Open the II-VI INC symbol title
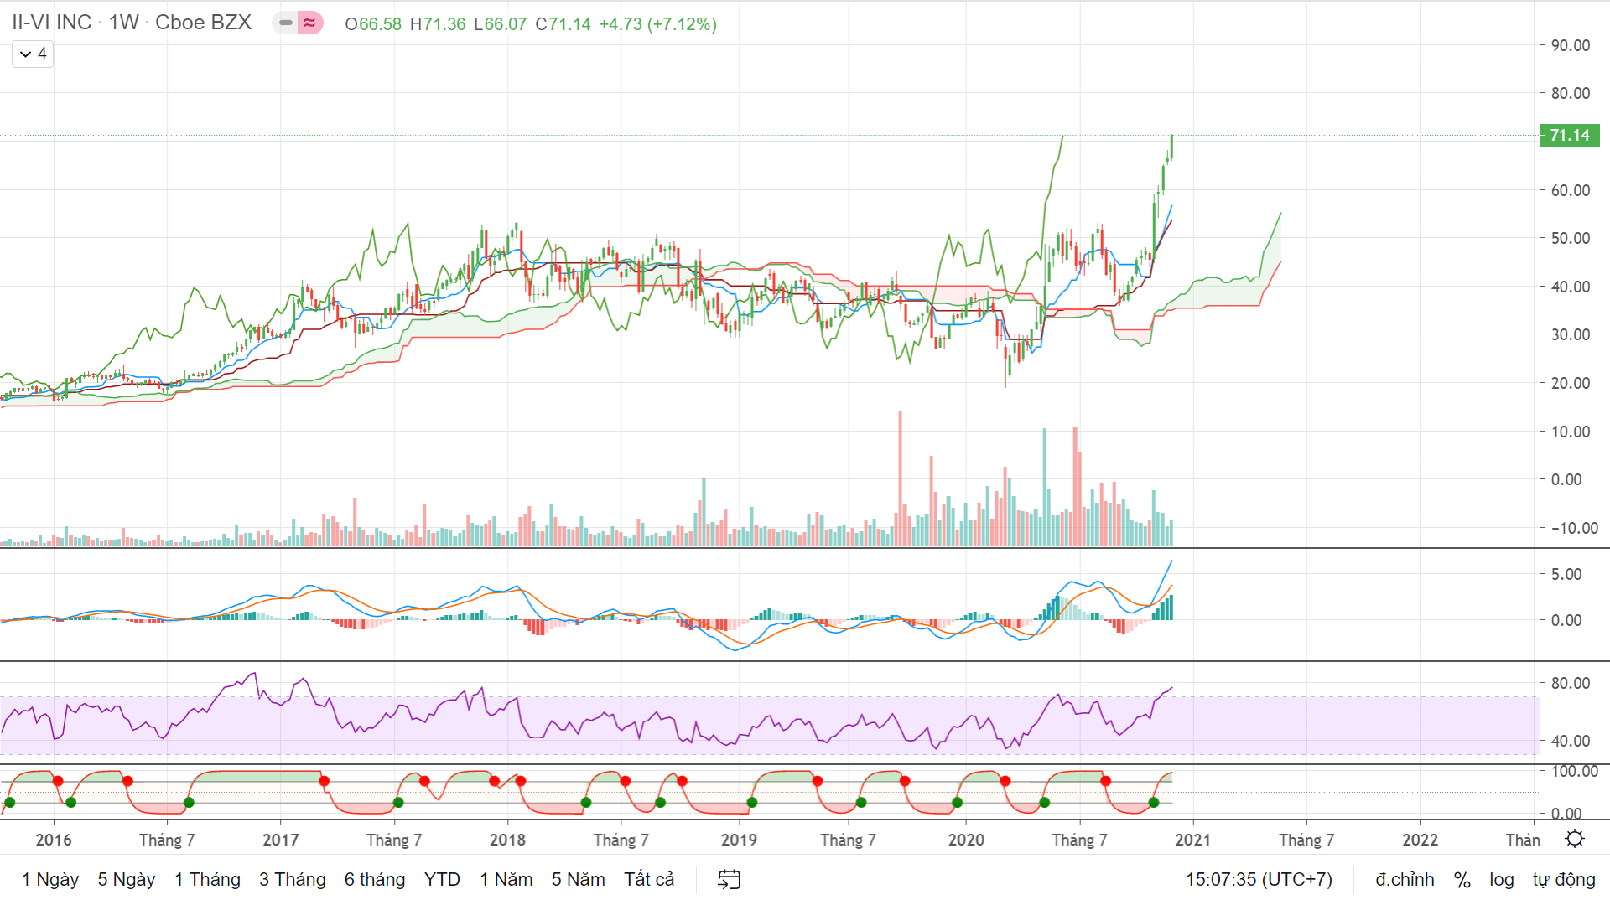This screenshot has width=1610, height=905. click(52, 23)
